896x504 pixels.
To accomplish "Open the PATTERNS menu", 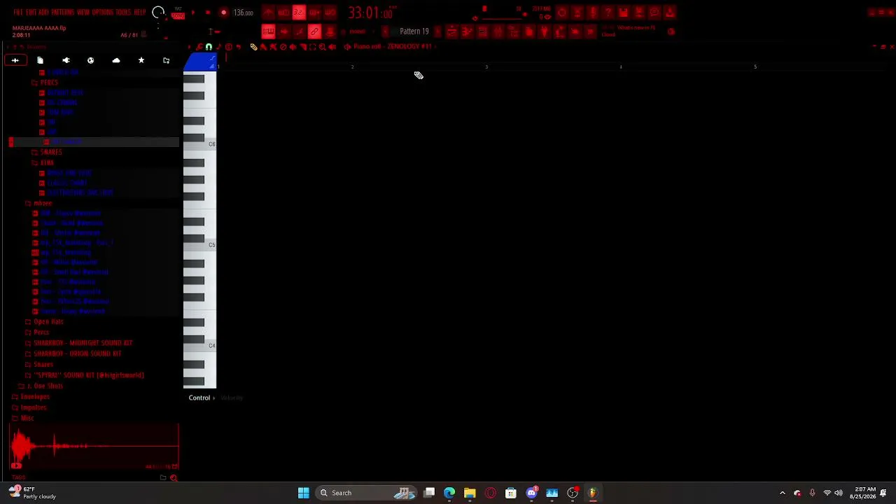I will pyautogui.click(x=63, y=13).
